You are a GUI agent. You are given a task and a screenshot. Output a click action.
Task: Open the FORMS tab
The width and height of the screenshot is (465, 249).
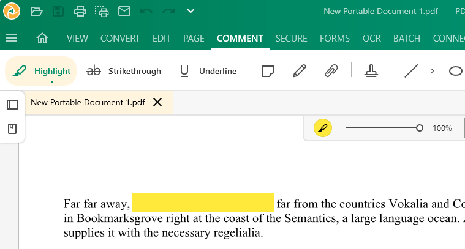(x=335, y=39)
